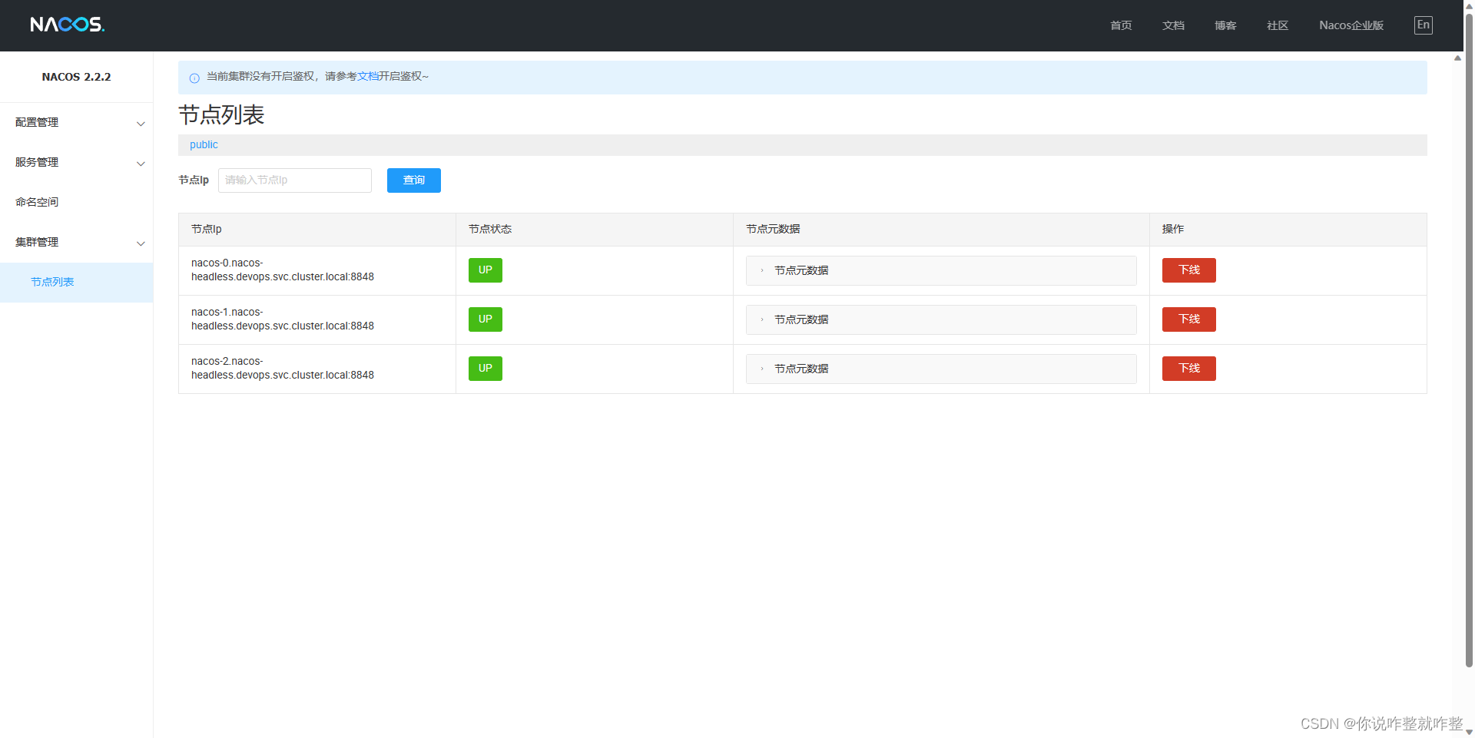This screenshot has height=738, width=1475.
Task: Expand the 服务管理 menu chevron
Action: click(141, 164)
